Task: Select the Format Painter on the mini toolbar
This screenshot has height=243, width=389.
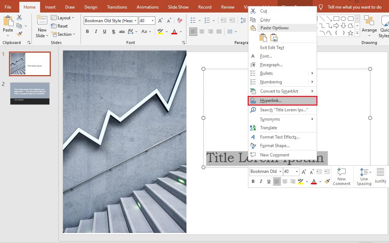Action: 327,181
